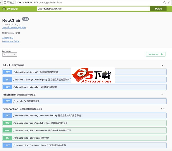Open the Schemes HTTP dropdown

tap(10, 55)
